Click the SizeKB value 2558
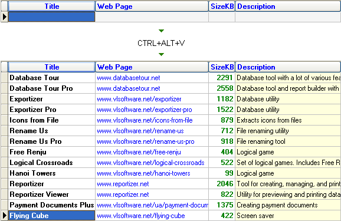This screenshot has width=341, height=221. coord(225,88)
